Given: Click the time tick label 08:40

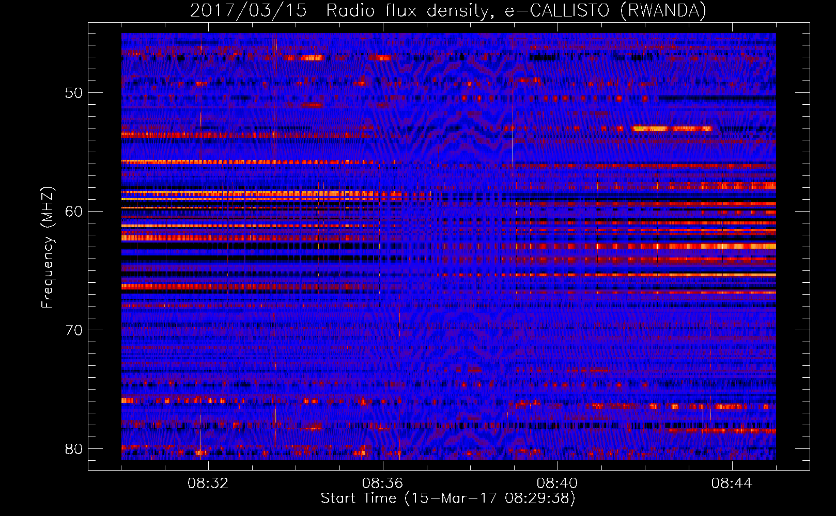Looking at the screenshot, I should pos(558,483).
